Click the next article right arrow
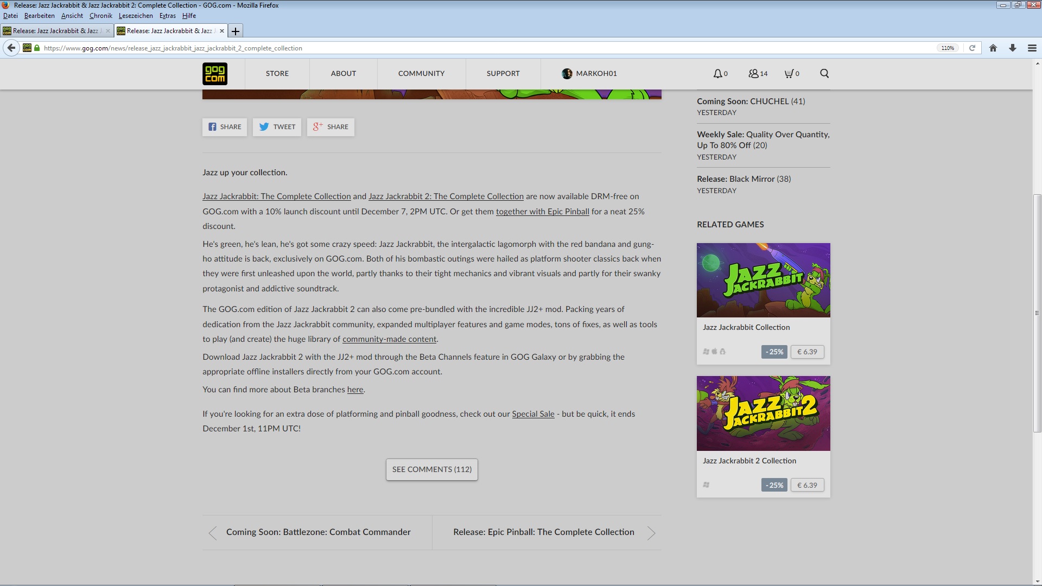The image size is (1042, 586). [651, 533]
